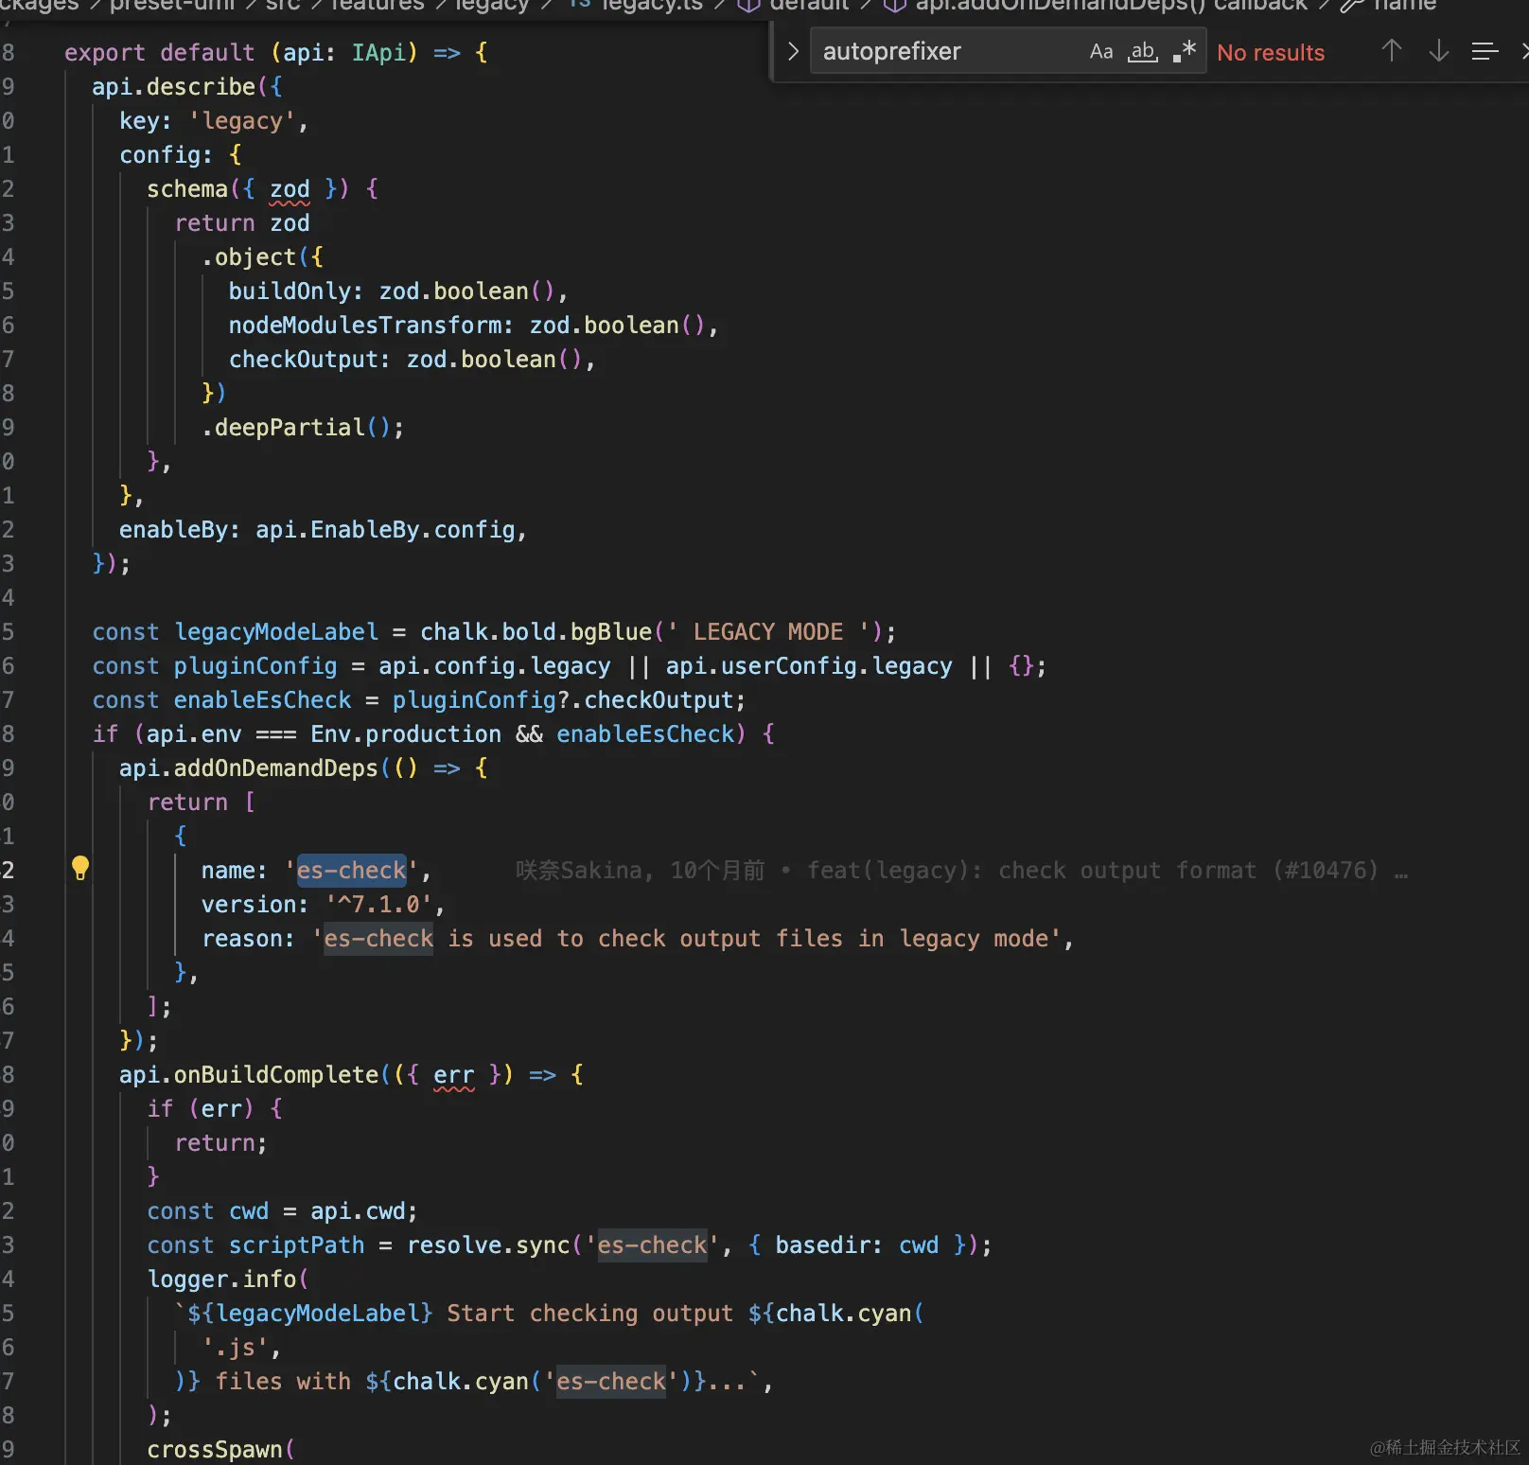Click 'const cwd = api.cwd' line
This screenshot has width=1529, height=1465.
click(282, 1211)
